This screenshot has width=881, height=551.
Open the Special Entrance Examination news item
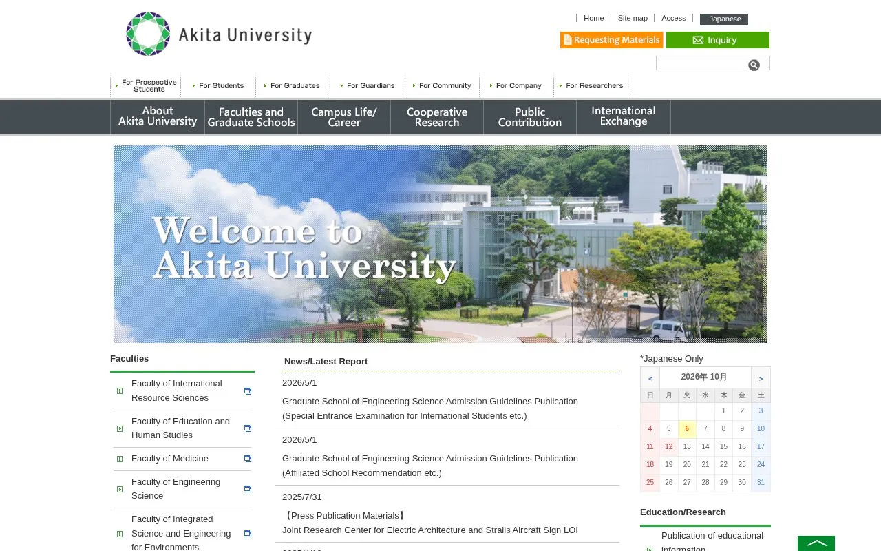point(430,408)
